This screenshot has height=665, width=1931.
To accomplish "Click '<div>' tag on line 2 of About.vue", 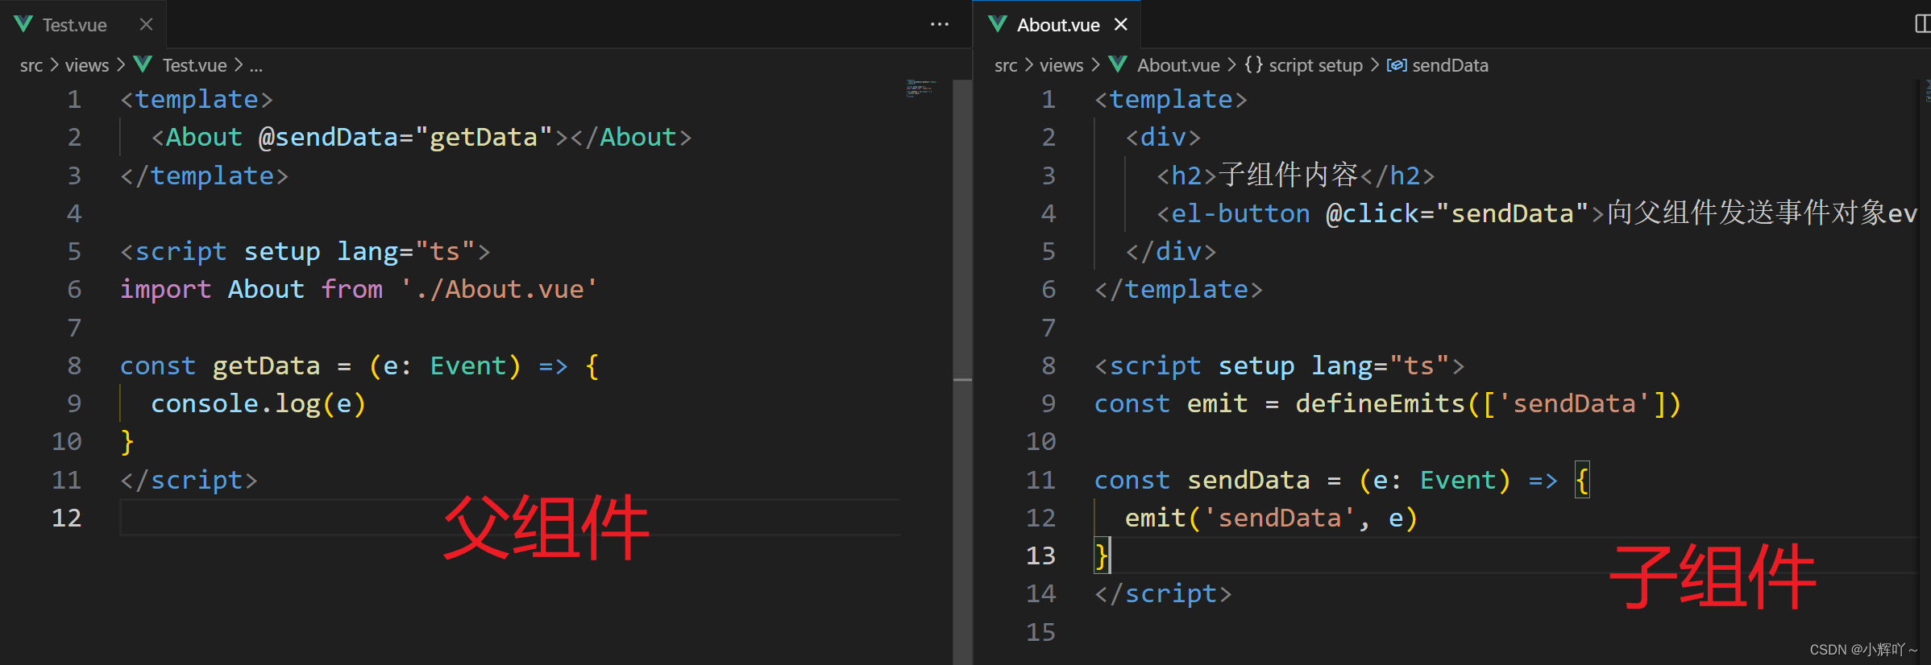I will pos(1163,137).
